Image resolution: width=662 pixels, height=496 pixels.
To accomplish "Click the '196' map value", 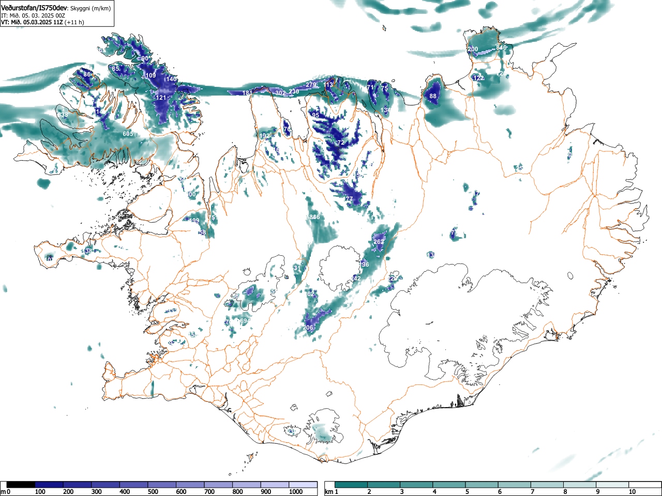I will tap(364, 264).
